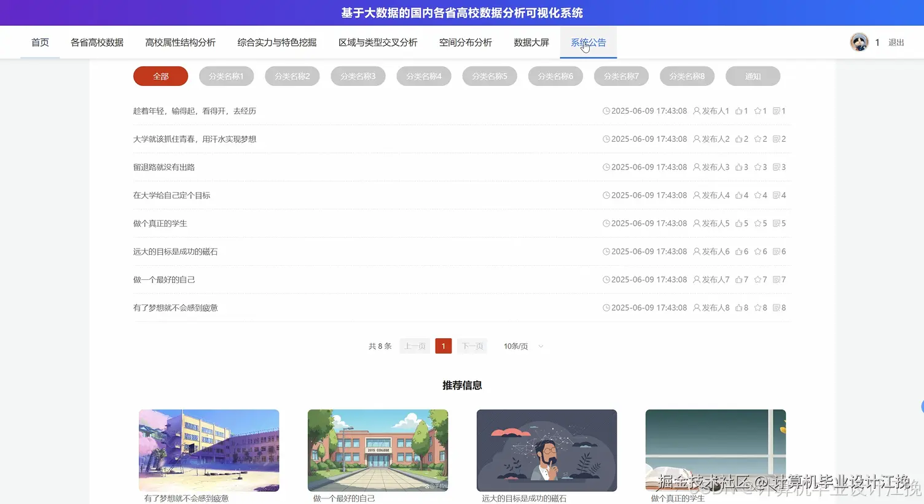Click the user avatar icon
924x504 pixels.
pos(859,42)
